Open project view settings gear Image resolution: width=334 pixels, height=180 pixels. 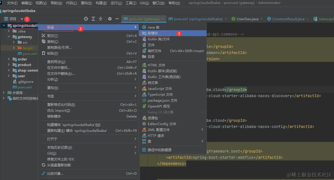(110, 19)
